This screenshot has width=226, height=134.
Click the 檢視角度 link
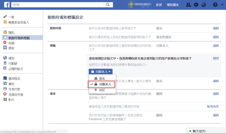[213, 107]
